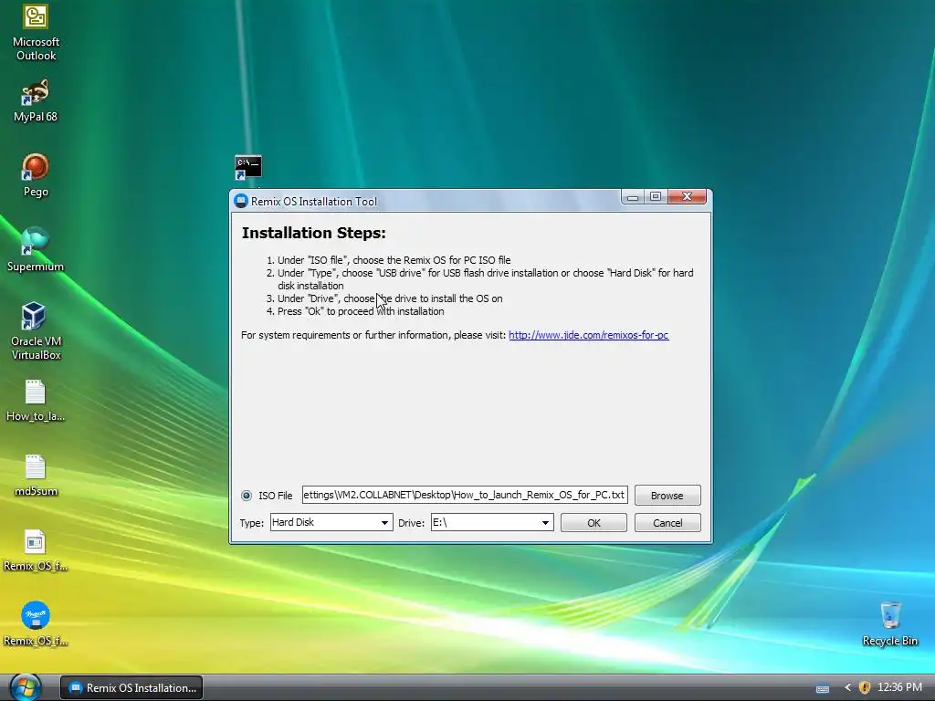Click Remix OS Installation Tool title icon

(241, 201)
